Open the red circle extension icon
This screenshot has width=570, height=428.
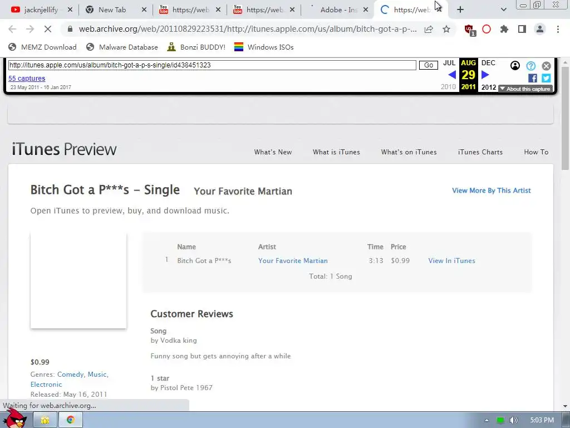(x=487, y=29)
